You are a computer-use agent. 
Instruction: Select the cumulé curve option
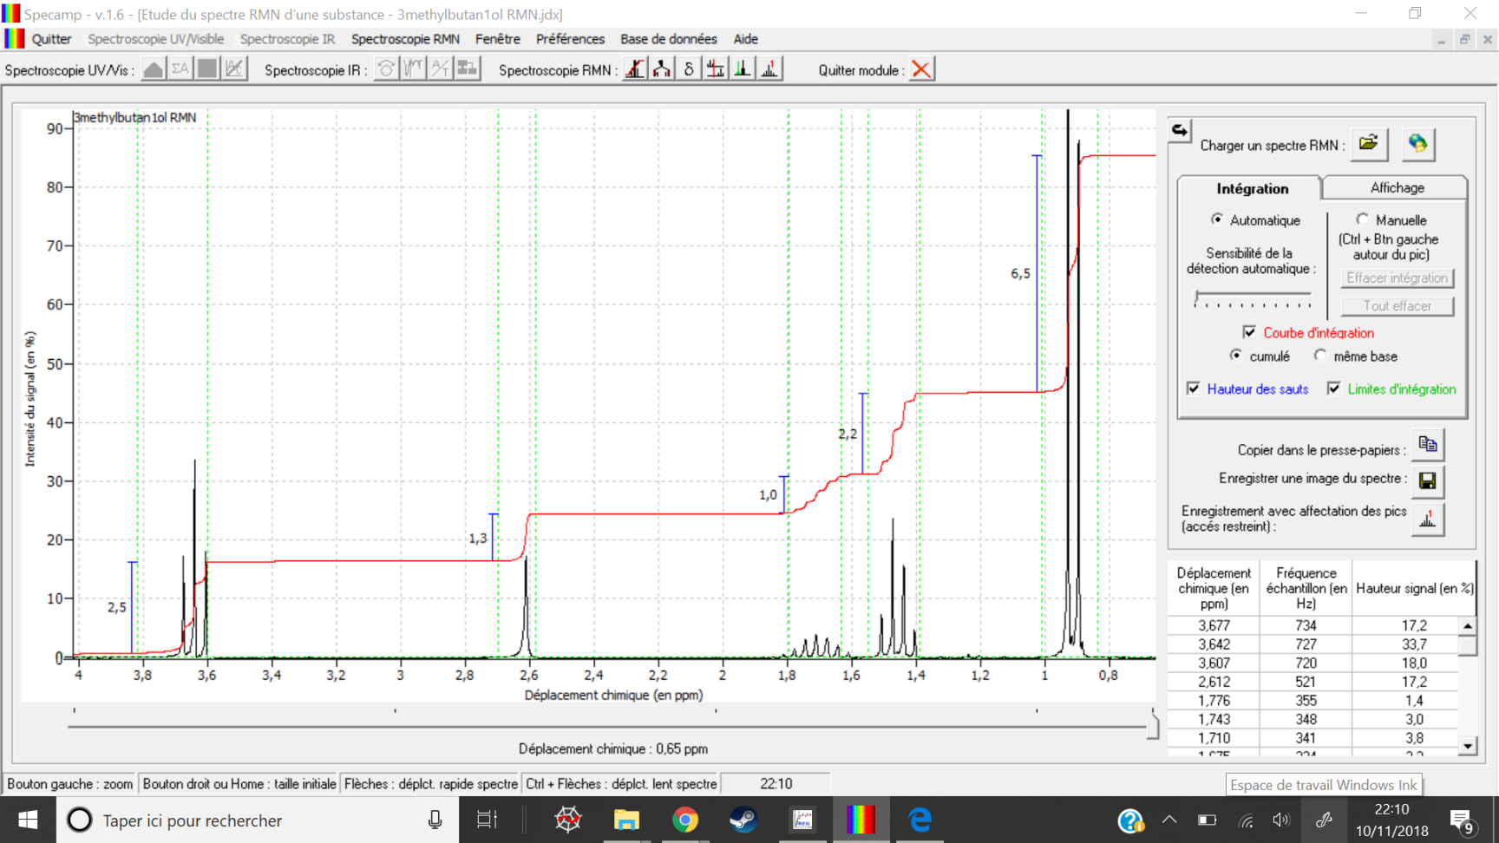(x=1260, y=356)
